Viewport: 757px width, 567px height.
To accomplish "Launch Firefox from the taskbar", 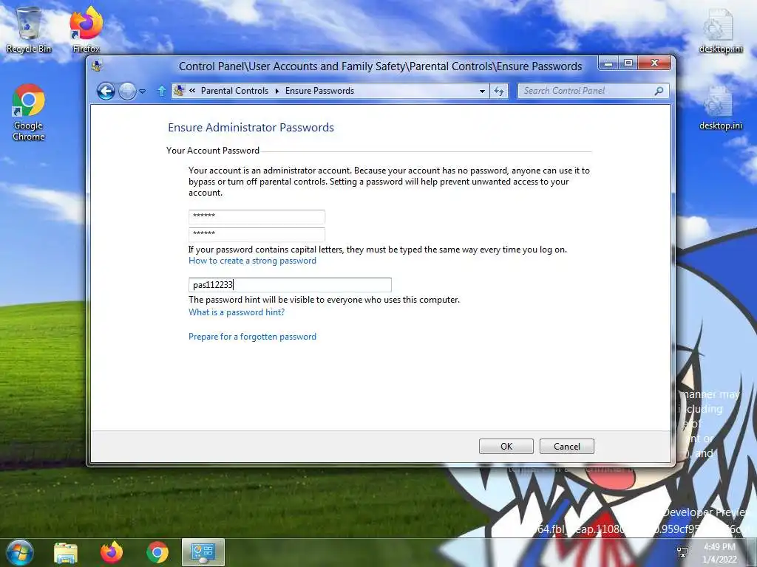I will [x=112, y=552].
